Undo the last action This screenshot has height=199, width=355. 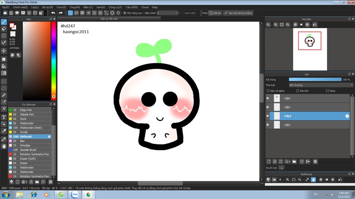pos(53,13)
